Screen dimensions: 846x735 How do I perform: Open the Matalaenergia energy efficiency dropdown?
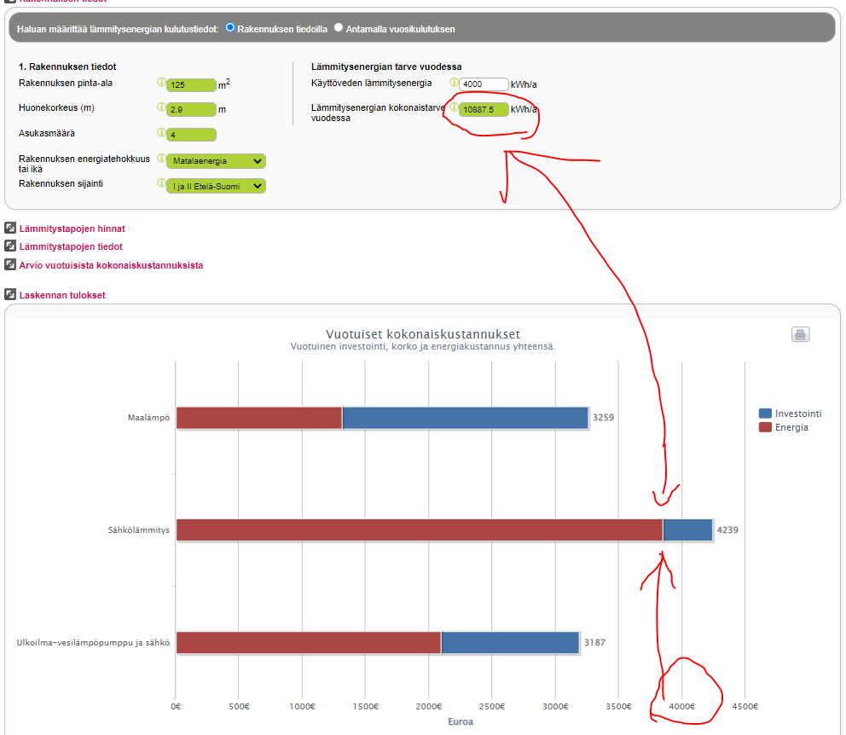216,161
